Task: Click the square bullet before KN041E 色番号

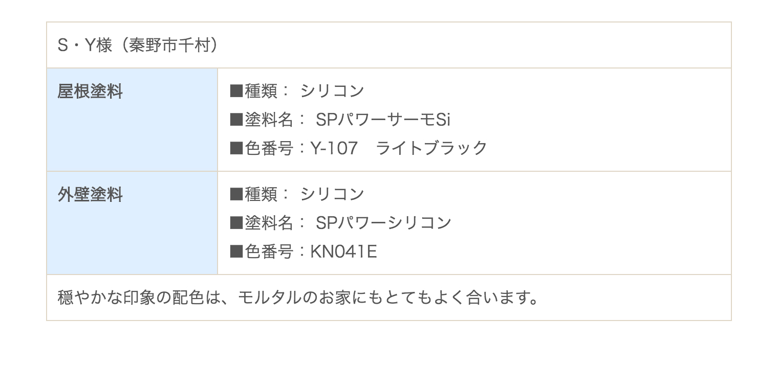Action: 236,252
